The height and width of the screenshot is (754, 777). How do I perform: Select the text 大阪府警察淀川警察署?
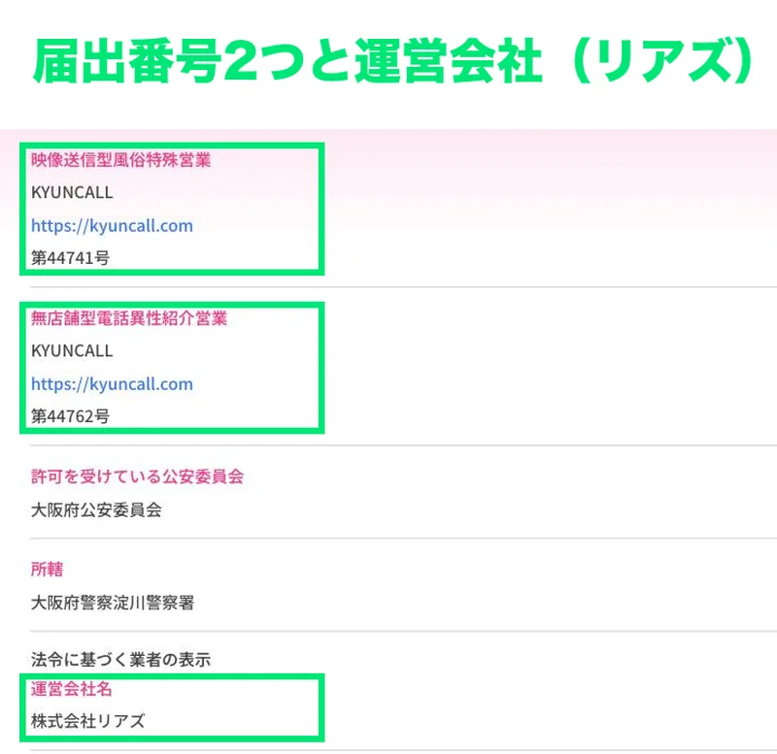tap(113, 603)
